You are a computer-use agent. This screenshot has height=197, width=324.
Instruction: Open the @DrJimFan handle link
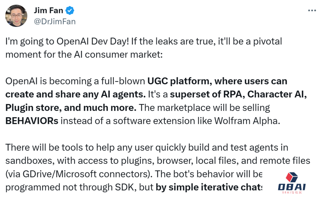pos(55,22)
